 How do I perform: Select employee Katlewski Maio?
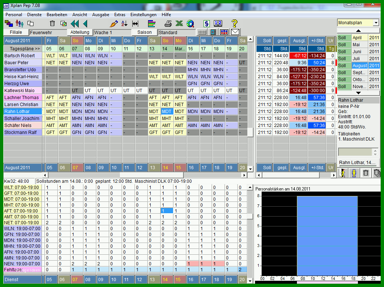tap(22, 91)
